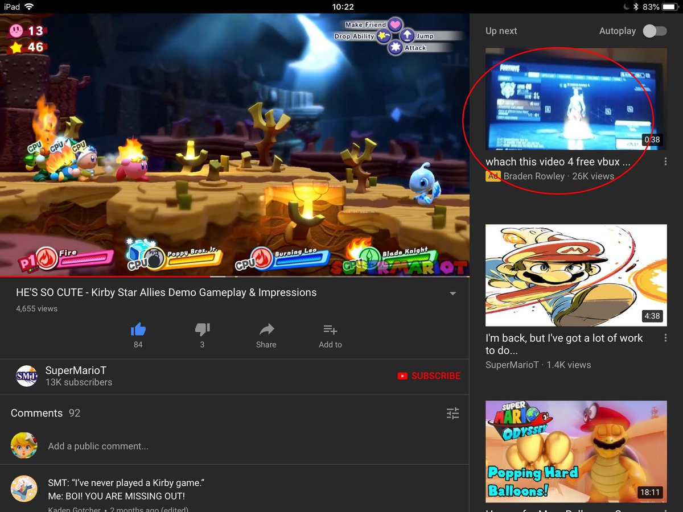Tap the 13K subscribers text
Viewport: 683px width, 512px height.
79,382
